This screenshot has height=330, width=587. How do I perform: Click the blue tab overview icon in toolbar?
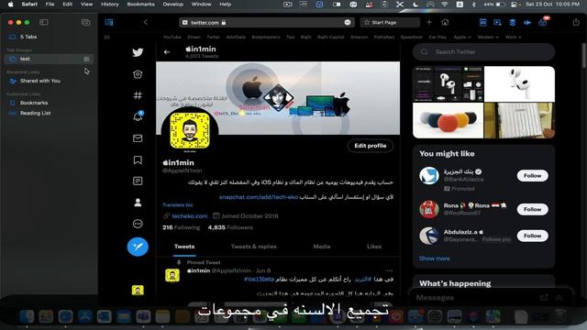pyautogui.click(x=109, y=22)
